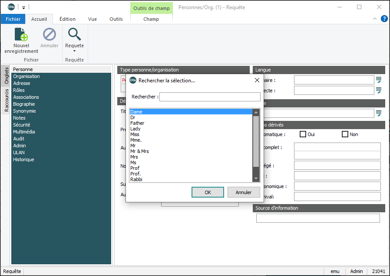Open the quick access toolbar dropdown

[x=23, y=7]
